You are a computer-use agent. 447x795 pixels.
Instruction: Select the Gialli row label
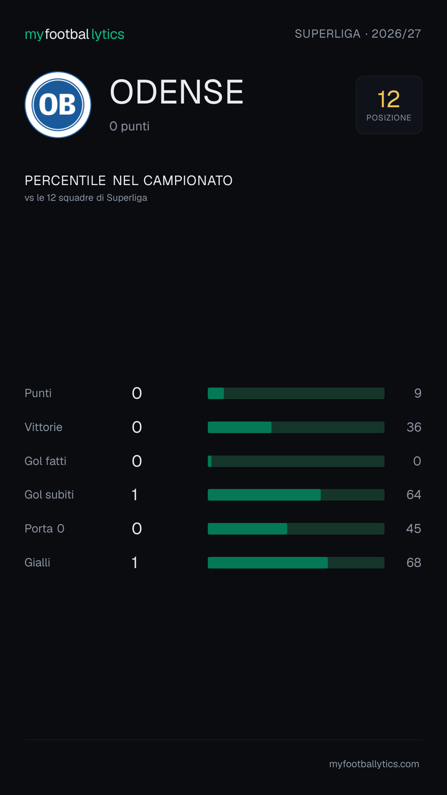37,563
